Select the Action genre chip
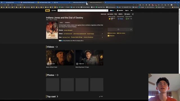 coord(61,23)
